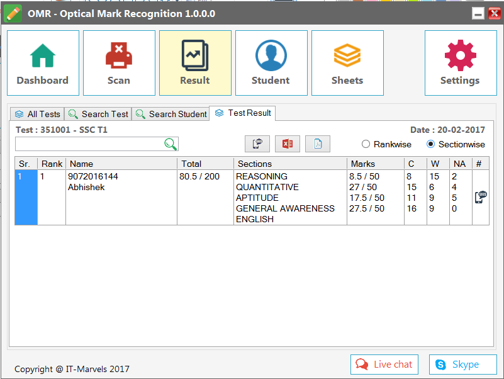The width and height of the screenshot is (504, 379).
Task: Click the Total column header
Action: tap(205, 164)
